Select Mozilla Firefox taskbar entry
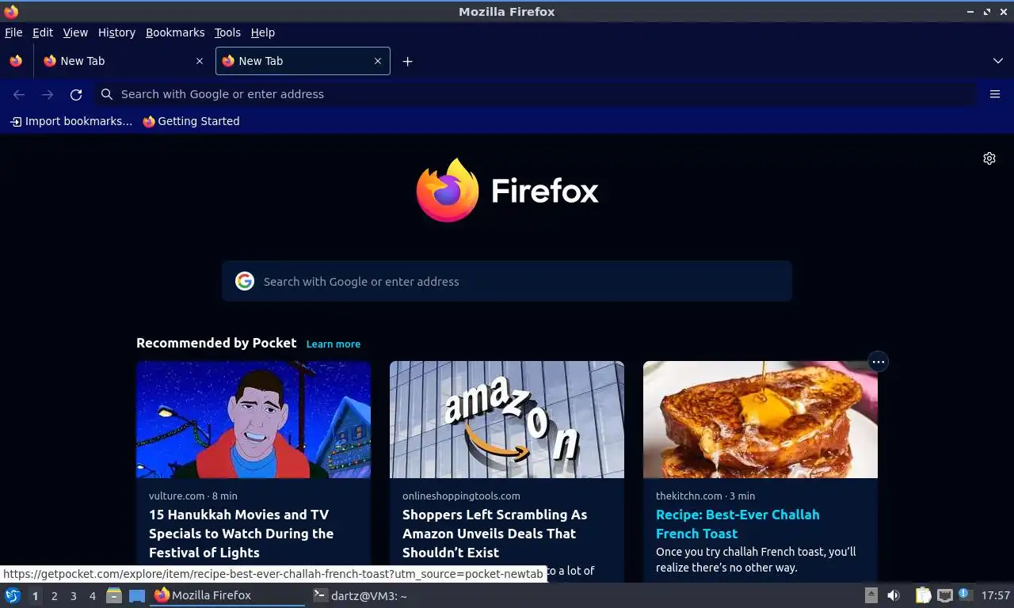 point(227,595)
